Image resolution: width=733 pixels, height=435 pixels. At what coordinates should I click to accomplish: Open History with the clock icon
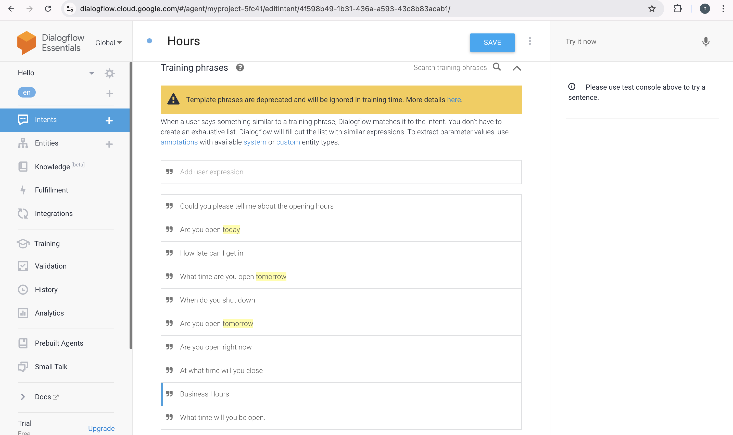click(23, 289)
